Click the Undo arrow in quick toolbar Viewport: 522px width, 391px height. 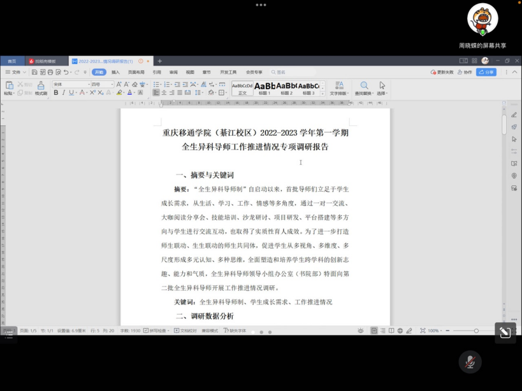(66, 72)
